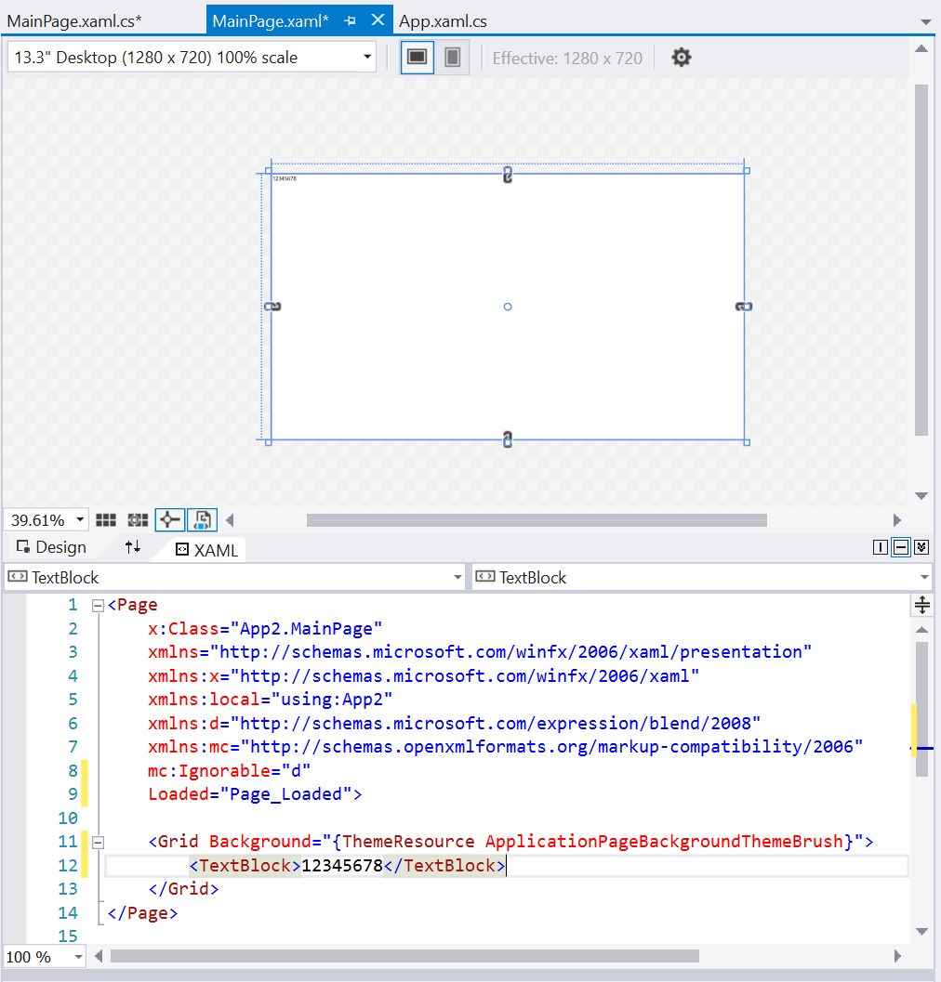The height and width of the screenshot is (982, 941).
Task: Collapse the Page element at line 1
Action: click(x=97, y=604)
